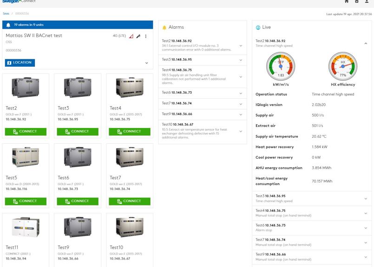
Task: Click the 'Mattias SW II BACnet test' title
Action: (34, 35)
